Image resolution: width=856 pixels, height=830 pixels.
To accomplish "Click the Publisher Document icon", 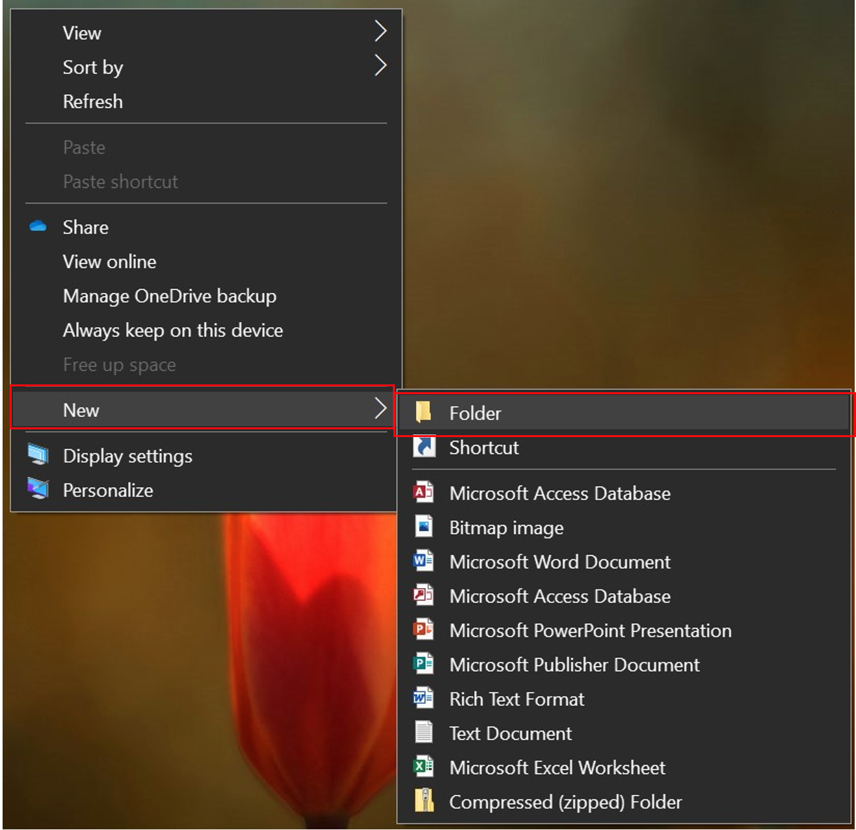I will tap(423, 664).
